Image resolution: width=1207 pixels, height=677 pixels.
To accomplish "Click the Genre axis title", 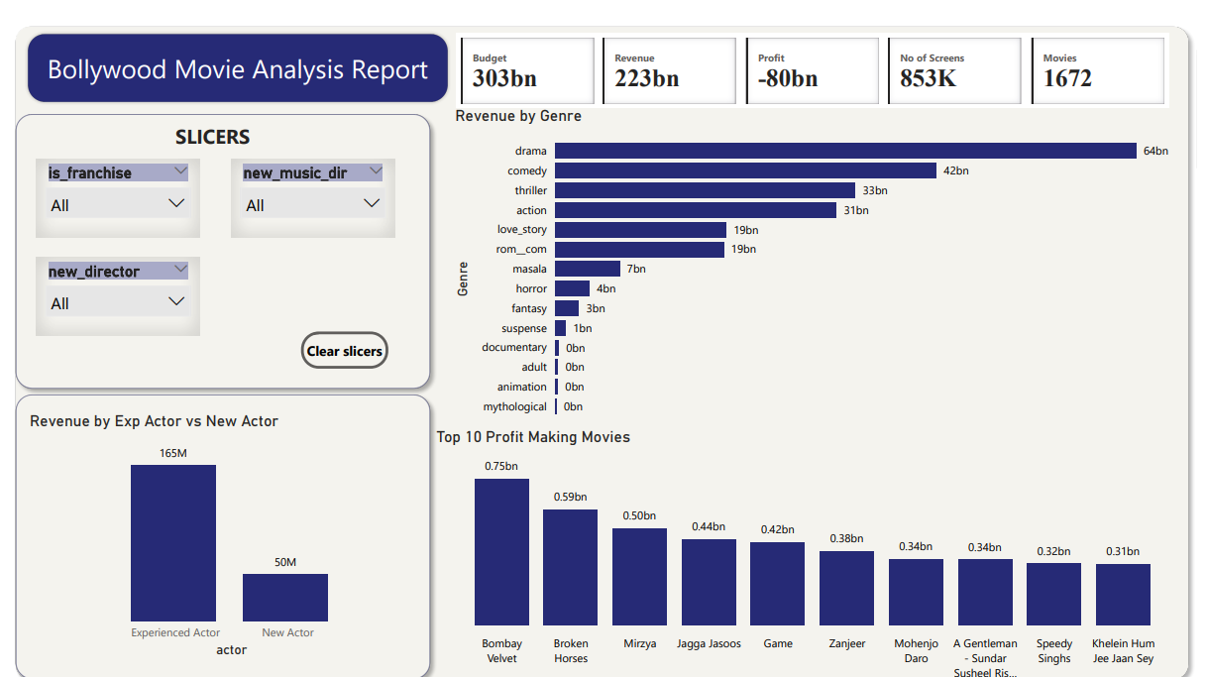I will point(463,279).
